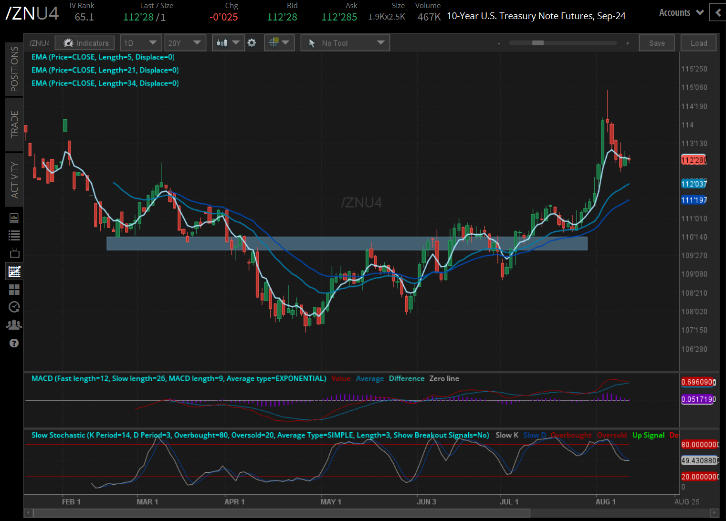
Task: Open the POSITIONS tab
Action: 14,69
